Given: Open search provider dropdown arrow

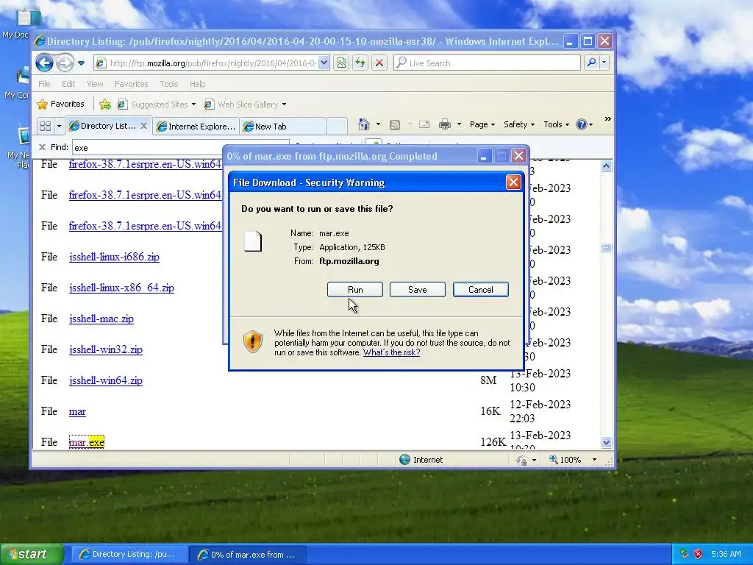Looking at the screenshot, I should [604, 63].
